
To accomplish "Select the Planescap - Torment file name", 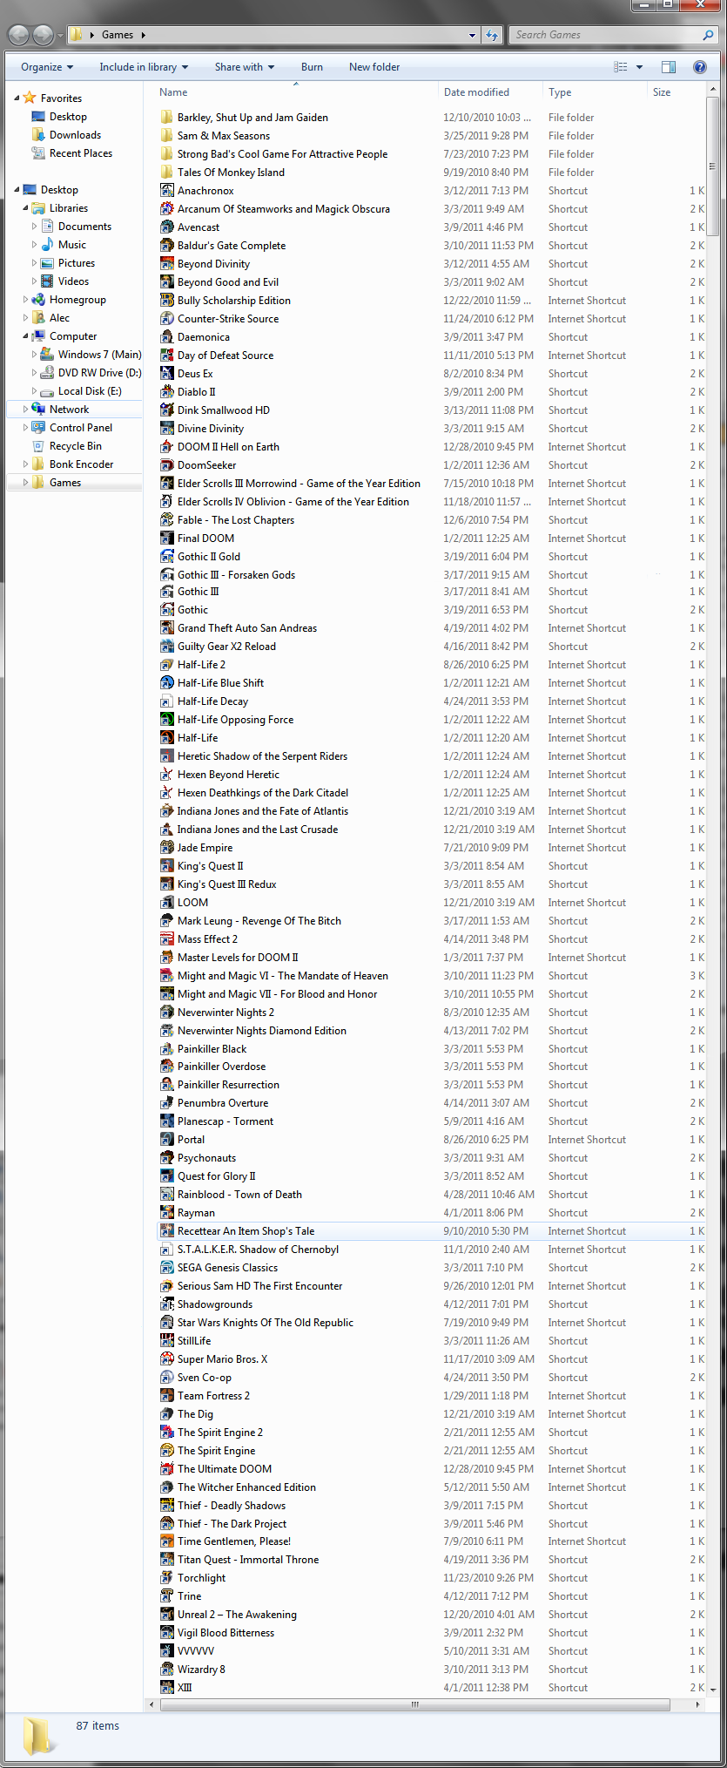I will coord(225,1121).
